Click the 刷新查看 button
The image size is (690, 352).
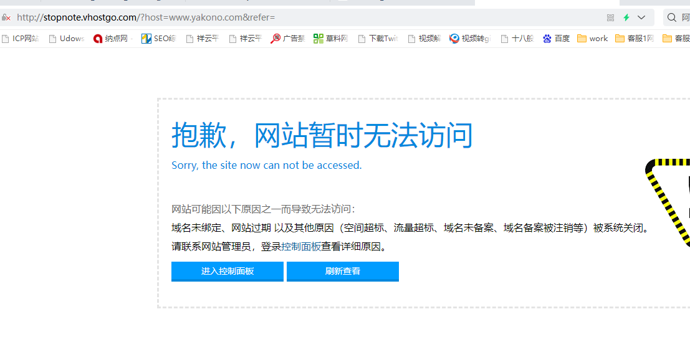(x=343, y=271)
